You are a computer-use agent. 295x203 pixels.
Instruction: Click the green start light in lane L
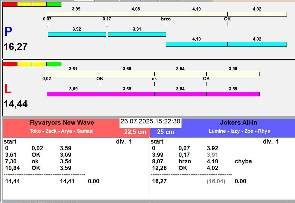[x=54, y=64]
